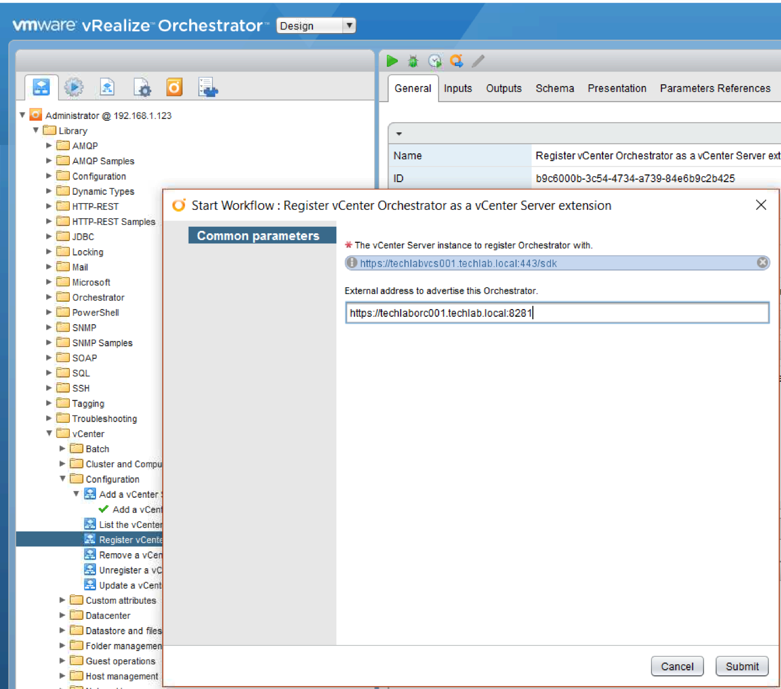
Task: Cancel the Start Workflow dialog
Action: coord(677,666)
